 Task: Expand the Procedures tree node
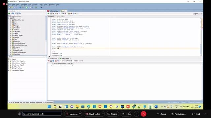(x=11, y=28)
